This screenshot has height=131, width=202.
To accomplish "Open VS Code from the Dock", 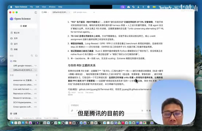I will tap(48, 123).
